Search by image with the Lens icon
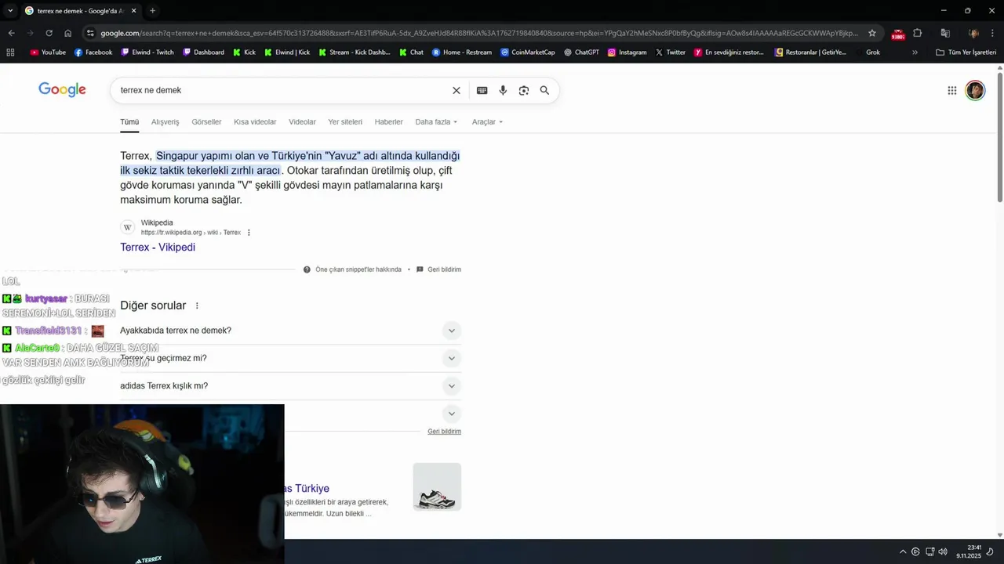Image resolution: width=1004 pixels, height=564 pixels. click(524, 90)
